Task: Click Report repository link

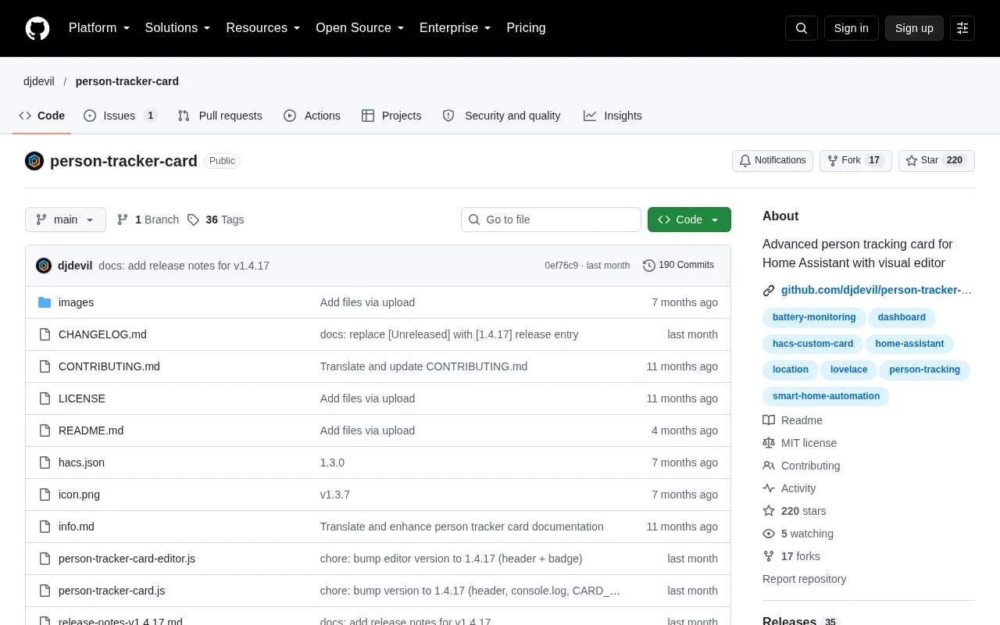Action: tap(805, 579)
